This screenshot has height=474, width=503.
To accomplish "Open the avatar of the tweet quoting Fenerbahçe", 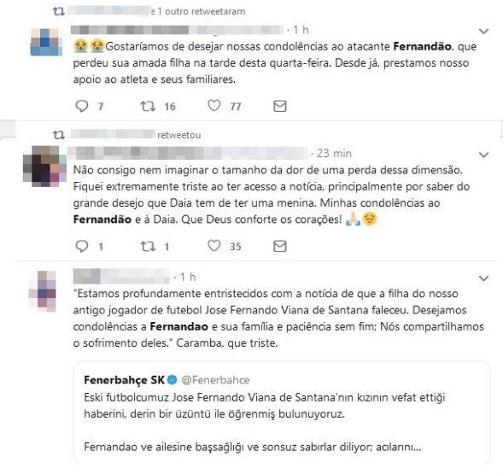I will [43, 291].
